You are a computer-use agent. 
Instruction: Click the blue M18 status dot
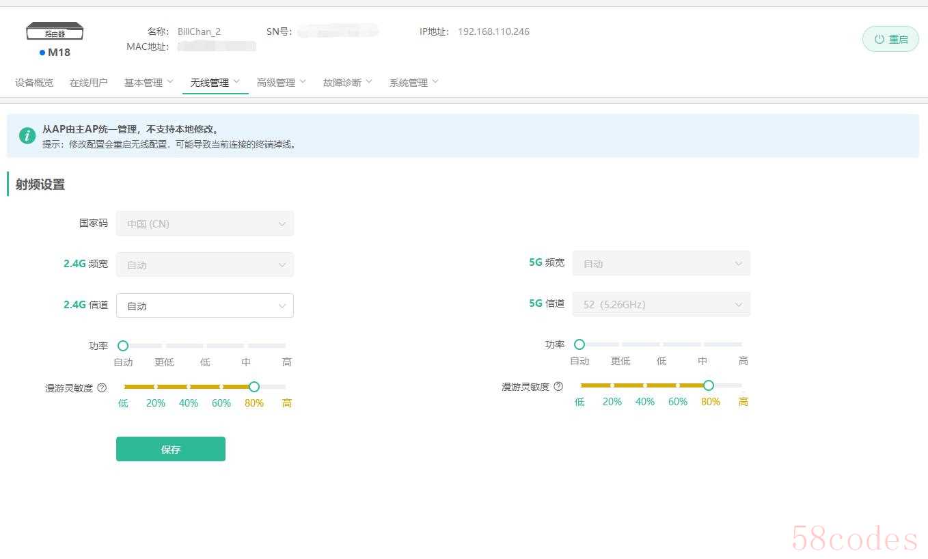coord(42,53)
